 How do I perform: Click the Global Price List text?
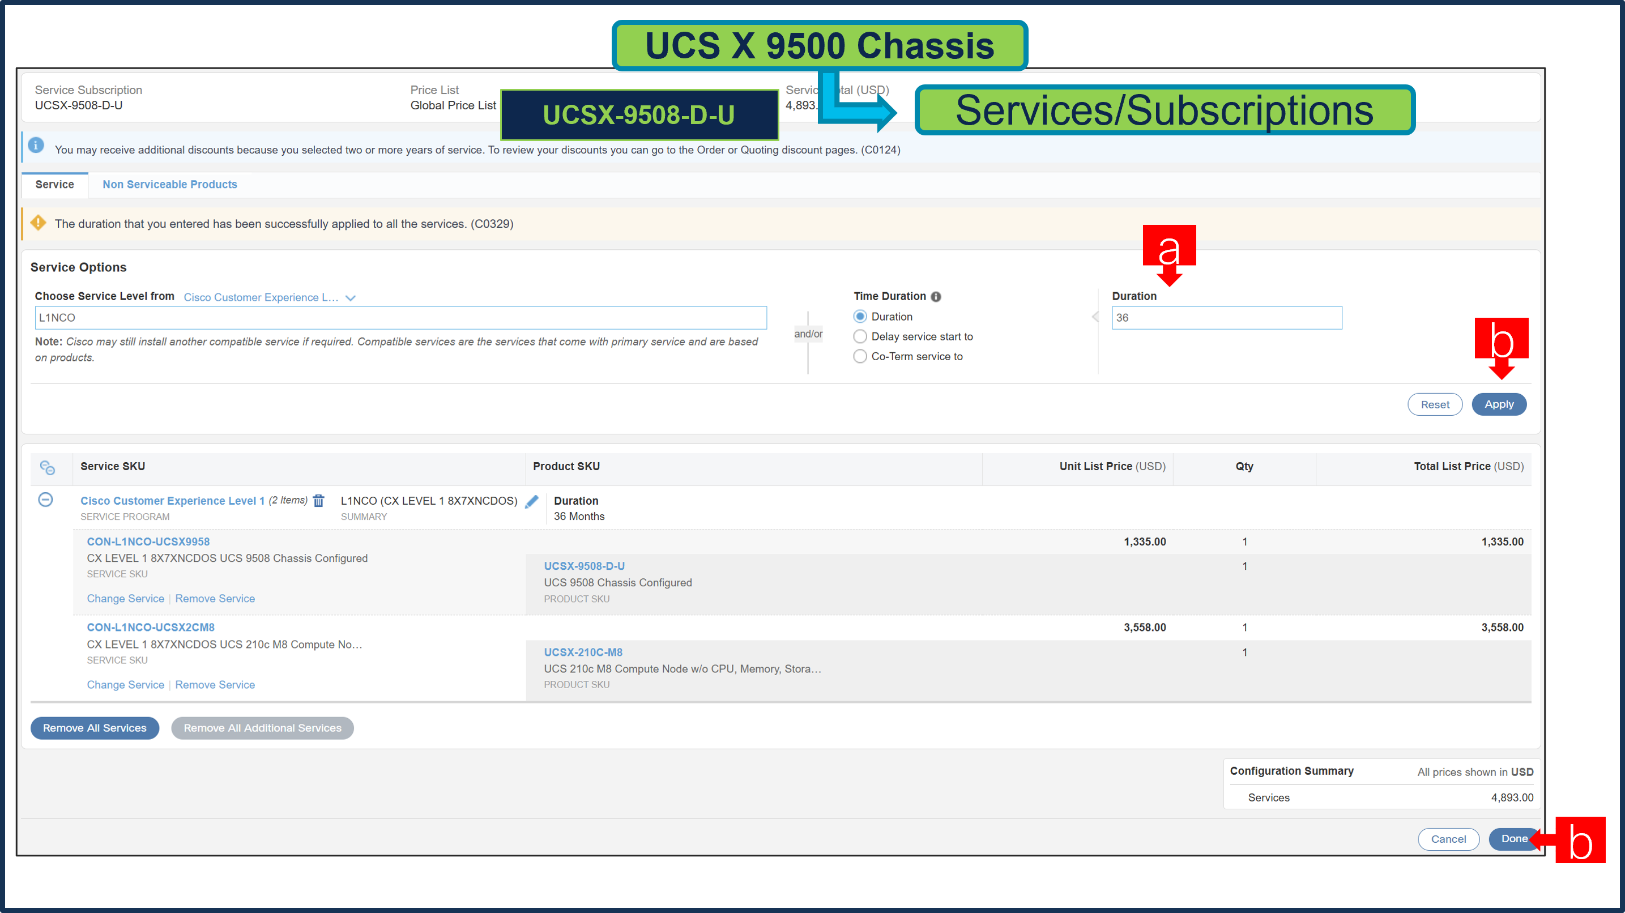(453, 105)
